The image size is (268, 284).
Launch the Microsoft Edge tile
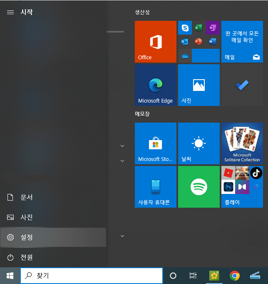click(155, 85)
